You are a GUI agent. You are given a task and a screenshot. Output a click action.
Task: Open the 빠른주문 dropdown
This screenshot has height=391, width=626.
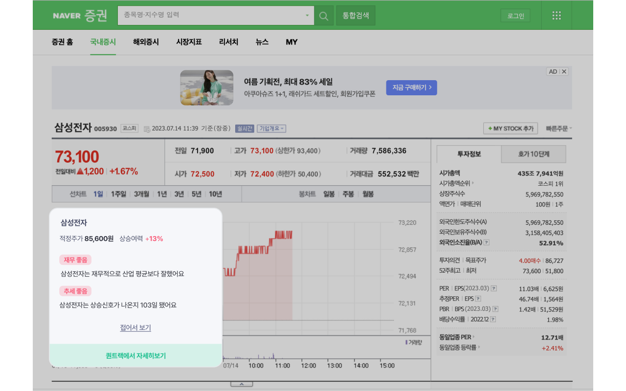[559, 129]
